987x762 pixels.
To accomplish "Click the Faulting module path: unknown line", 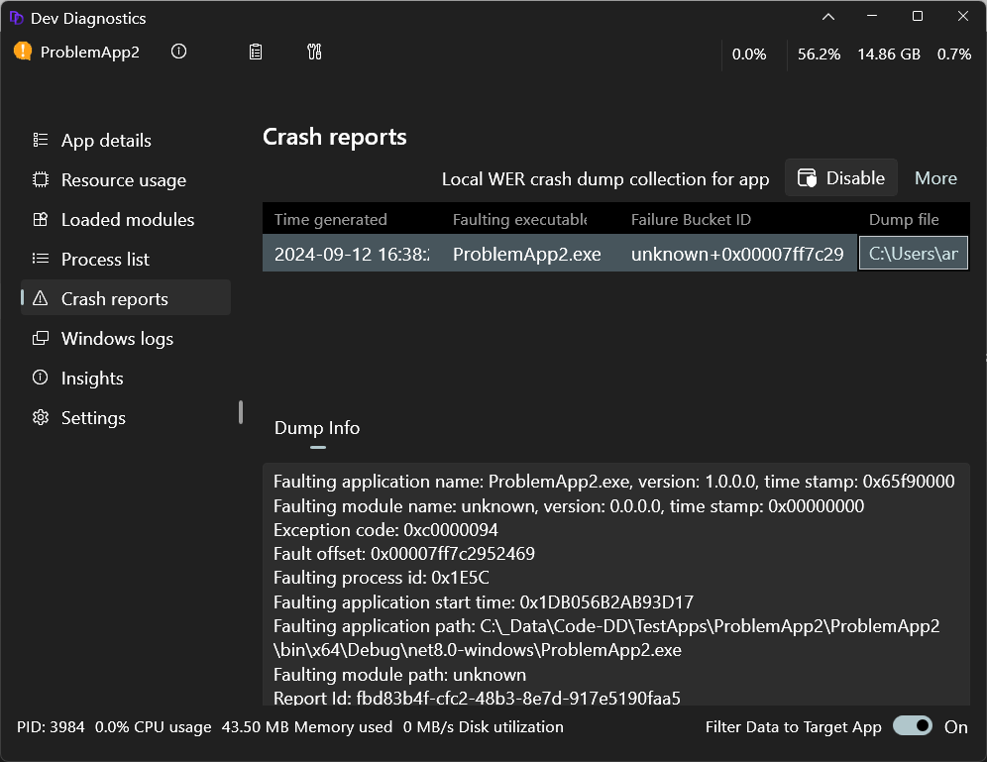I will (399, 675).
